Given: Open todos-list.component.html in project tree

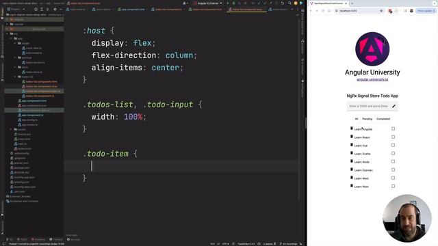Looking at the screenshot, I should [x=41, y=81].
